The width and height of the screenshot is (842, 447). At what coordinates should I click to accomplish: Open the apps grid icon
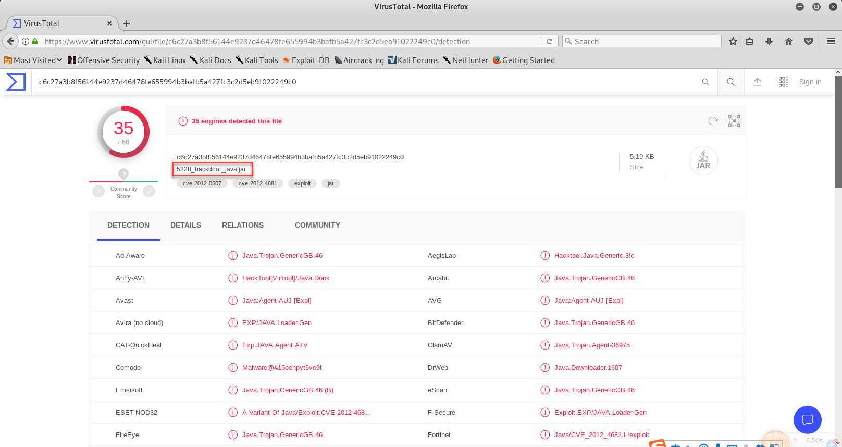(784, 82)
